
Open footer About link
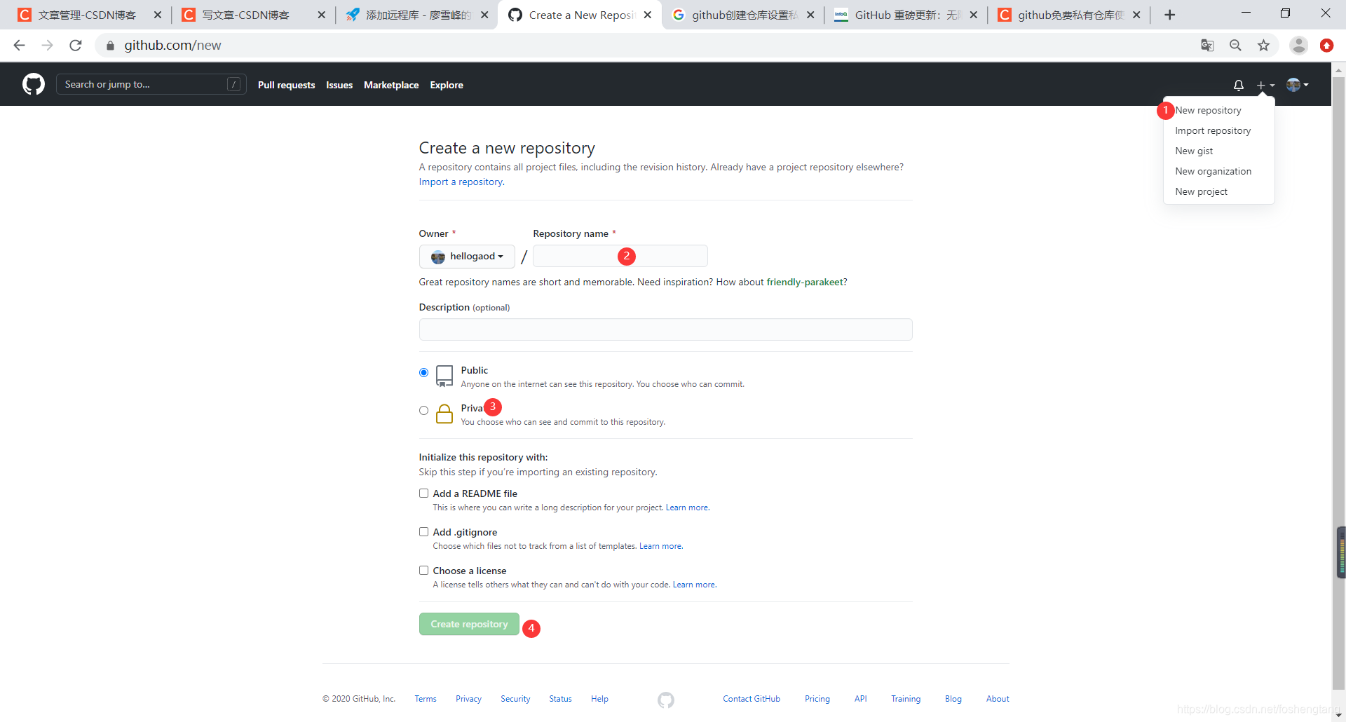tap(998, 699)
